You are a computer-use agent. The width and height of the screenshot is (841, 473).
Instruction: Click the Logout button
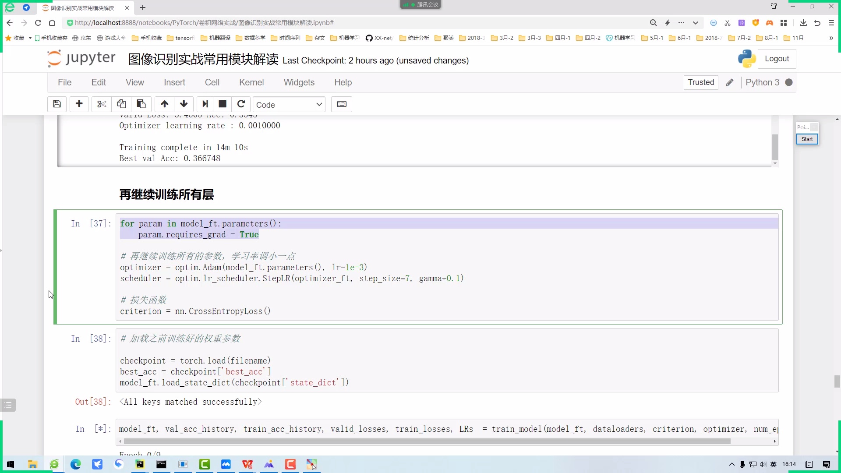pos(777,59)
